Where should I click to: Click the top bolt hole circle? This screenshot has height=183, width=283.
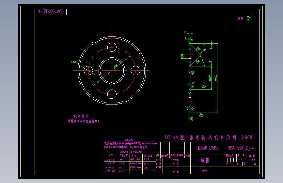point(112,47)
